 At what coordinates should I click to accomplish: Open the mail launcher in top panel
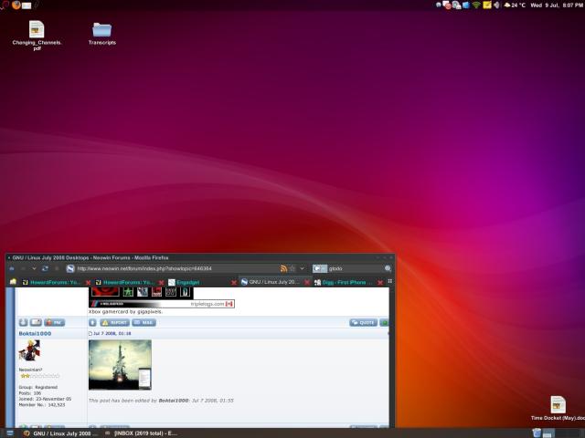click(27, 5)
